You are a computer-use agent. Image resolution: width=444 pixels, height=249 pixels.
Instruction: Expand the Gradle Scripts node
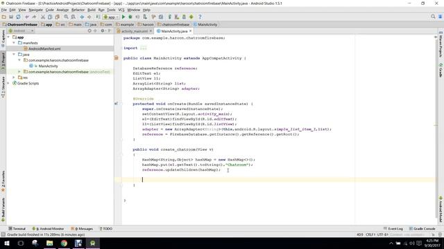click(x=8, y=83)
